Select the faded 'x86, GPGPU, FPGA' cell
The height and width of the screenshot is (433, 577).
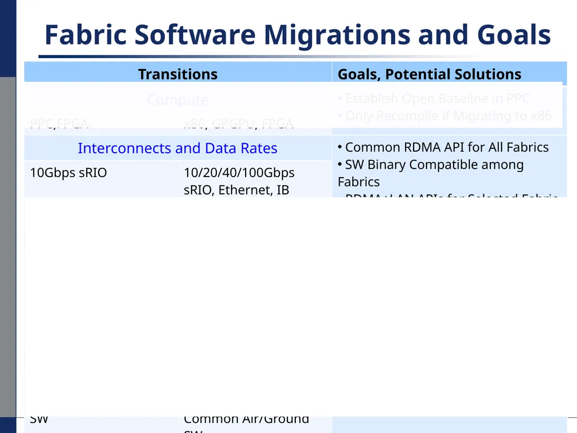click(x=238, y=123)
